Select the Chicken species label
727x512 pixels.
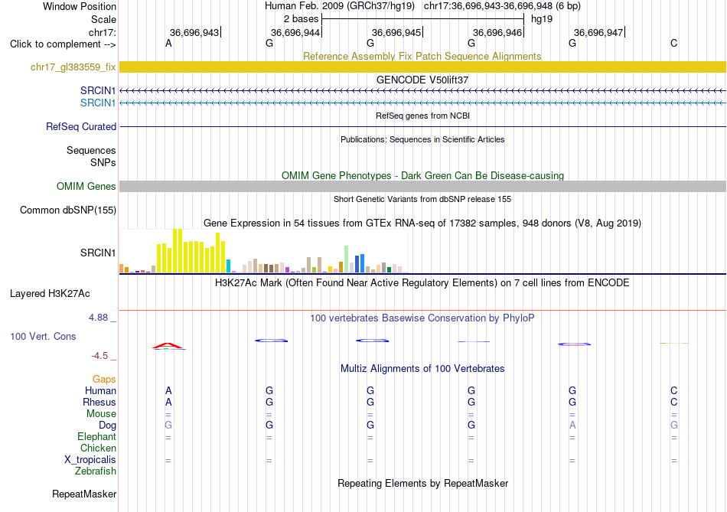click(98, 448)
